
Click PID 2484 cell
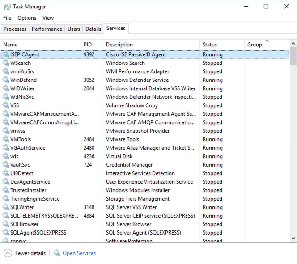pyautogui.click(x=89, y=139)
